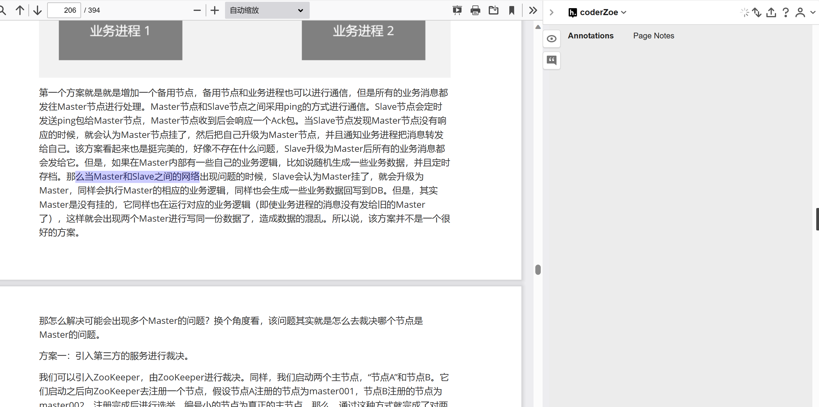Bookmark the current view
This screenshot has width=819, height=407.
(x=511, y=10)
